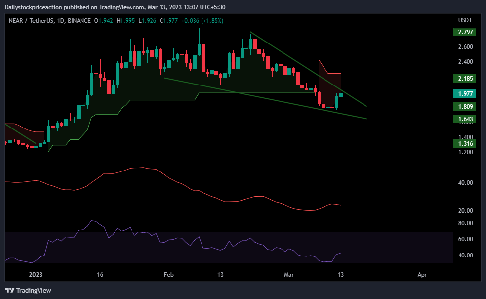The width and height of the screenshot is (486, 299).
Task: Click the 40.00 label in the red-line indicator pane
Action: (x=466, y=183)
